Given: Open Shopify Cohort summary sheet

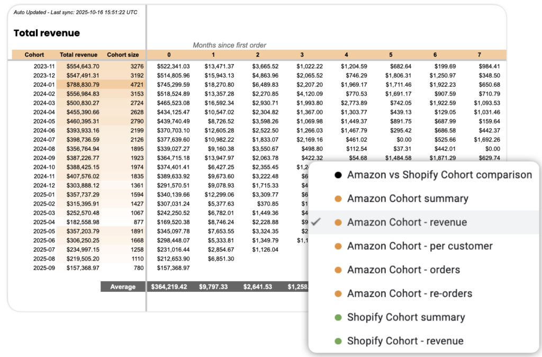Looking at the screenshot, I should coord(406,317).
